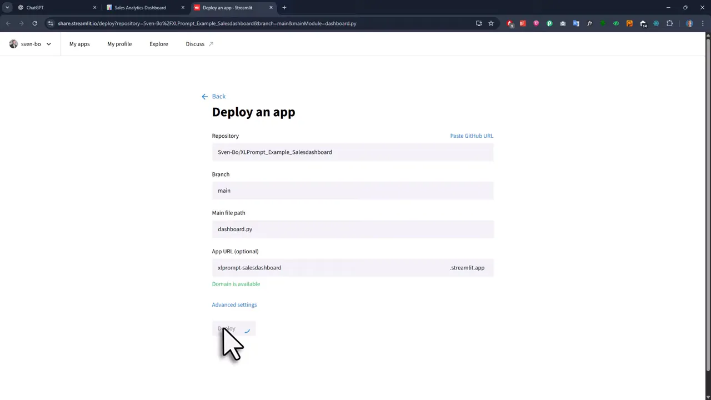Viewport: 711px width, 400px height.
Task: Open the Google Translate extension icon
Action: click(575, 23)
